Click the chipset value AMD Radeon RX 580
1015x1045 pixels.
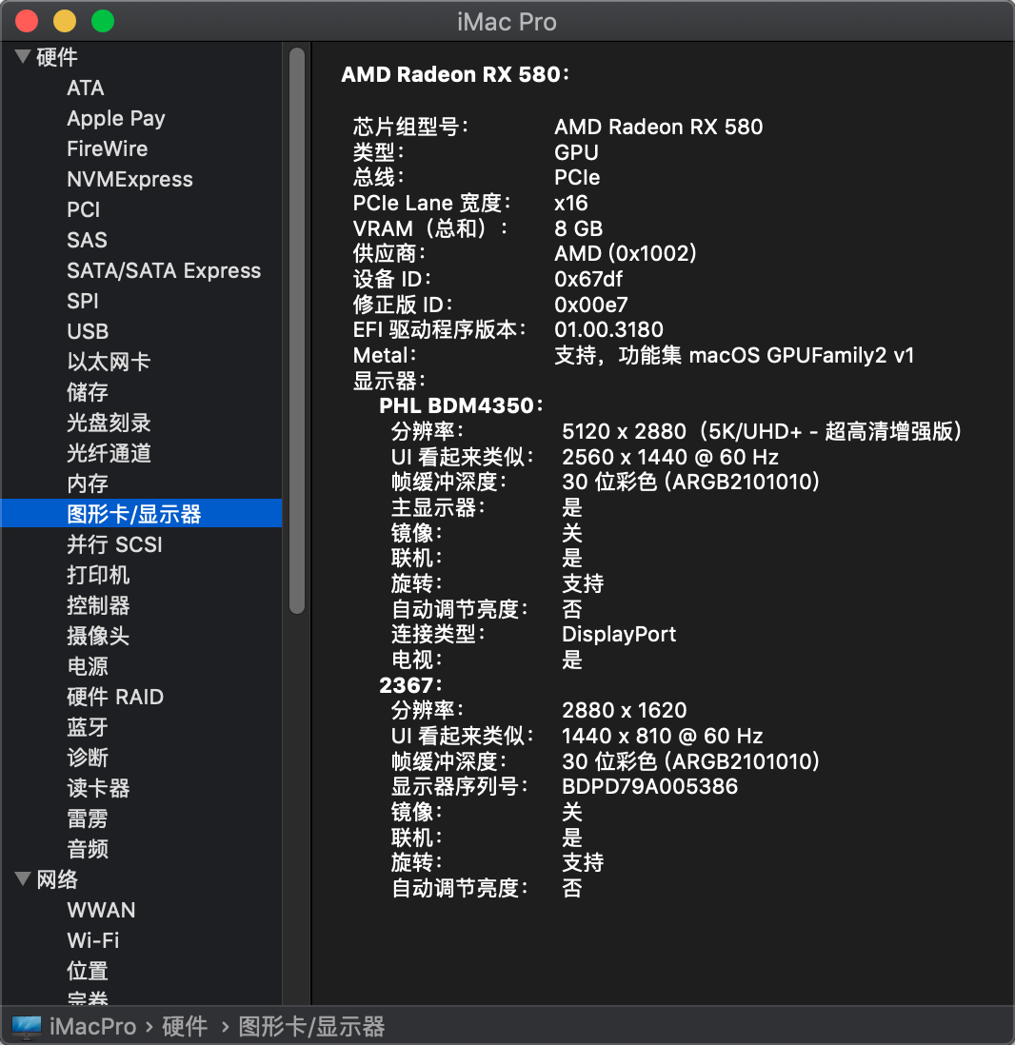point(658,127)
